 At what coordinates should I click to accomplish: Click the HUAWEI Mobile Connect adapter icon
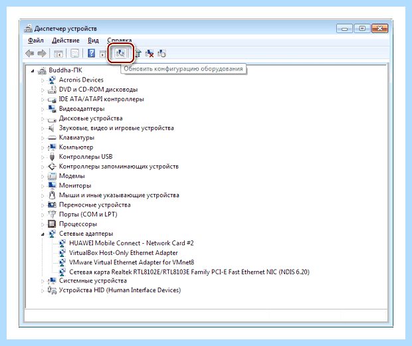62,243
